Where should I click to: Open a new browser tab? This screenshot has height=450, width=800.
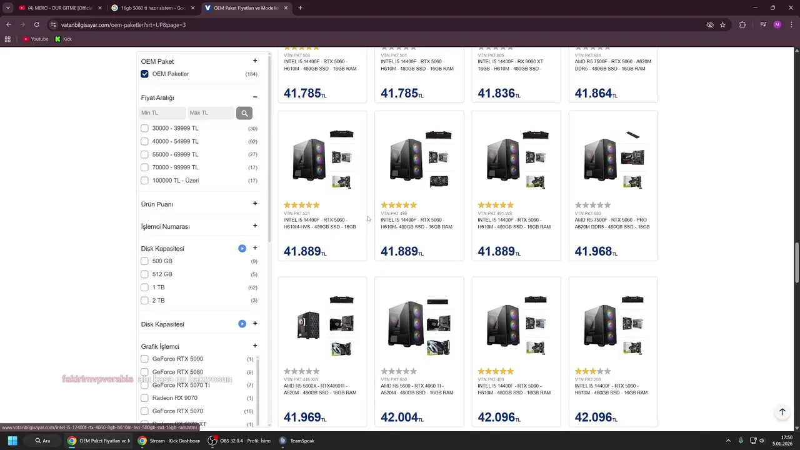(x=300, y=8)
